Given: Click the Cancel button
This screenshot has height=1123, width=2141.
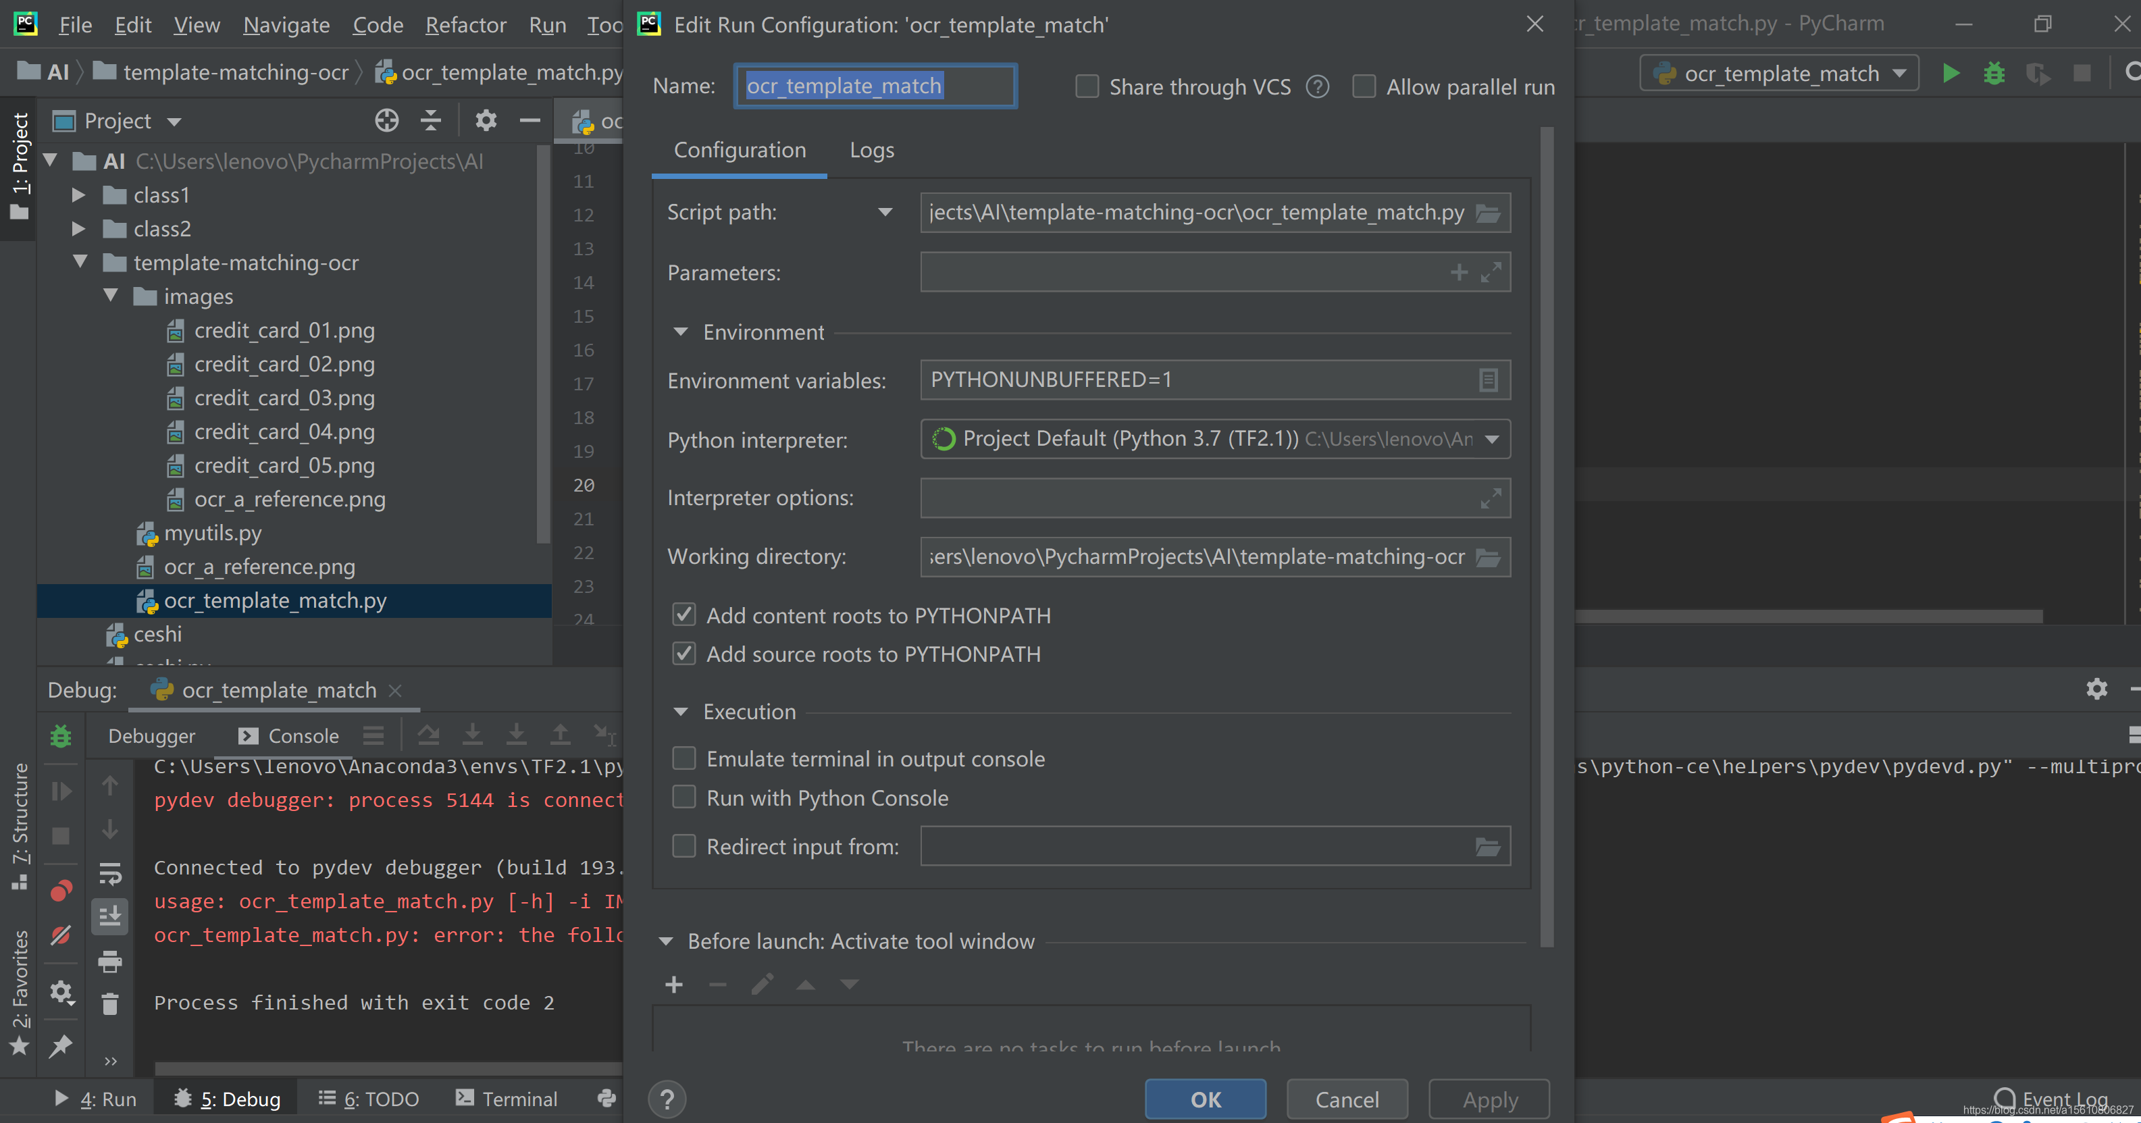Looking at the screenshot, I should (x=1345, y=1099).
